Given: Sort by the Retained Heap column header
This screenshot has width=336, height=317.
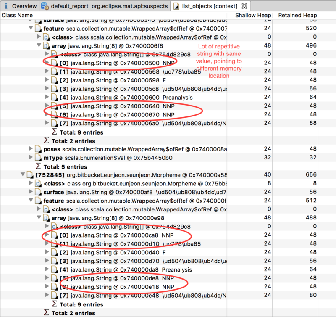Looking at the screenshot, I should coord(297,15).
